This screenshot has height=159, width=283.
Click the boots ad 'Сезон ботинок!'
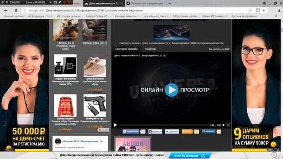tap(95, 65)
